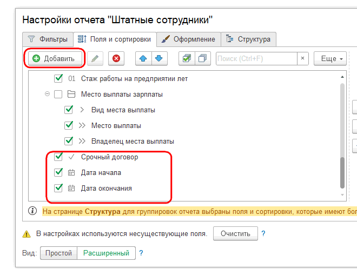
Task: Click the Очистить button
Action: 235,233
